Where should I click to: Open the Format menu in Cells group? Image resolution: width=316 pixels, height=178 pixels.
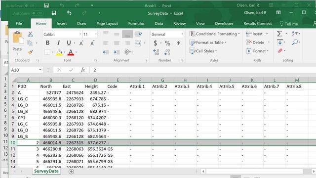tap(257, 51)
